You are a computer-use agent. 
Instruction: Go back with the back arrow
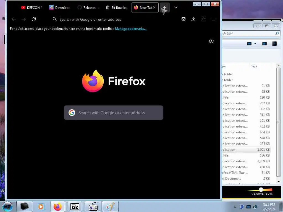[x=14, y=19]
